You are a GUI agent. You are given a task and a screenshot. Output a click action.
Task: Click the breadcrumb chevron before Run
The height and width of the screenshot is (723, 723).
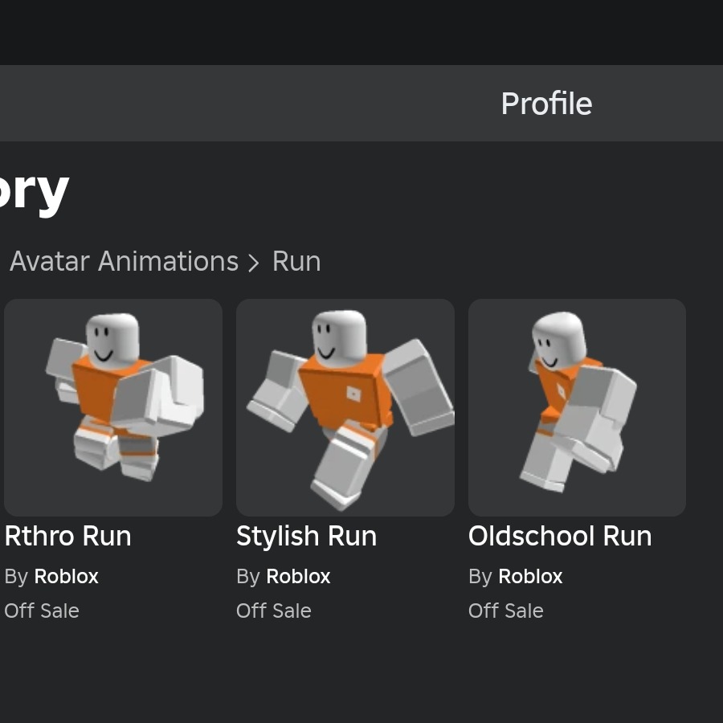[x=254, y=263]
